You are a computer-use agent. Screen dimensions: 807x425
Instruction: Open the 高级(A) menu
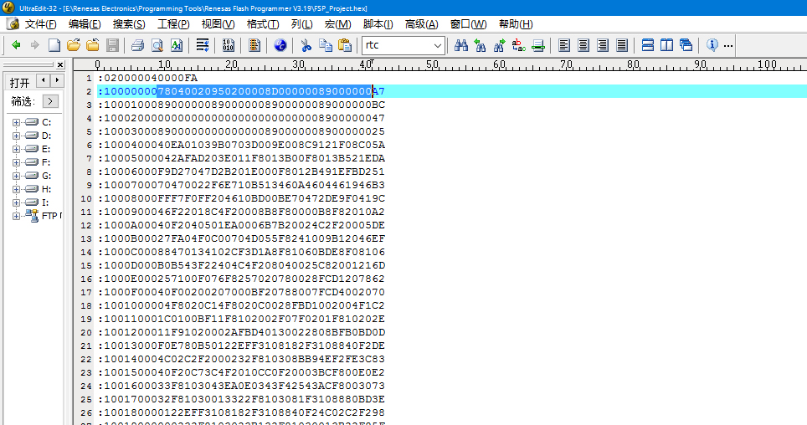422,24
